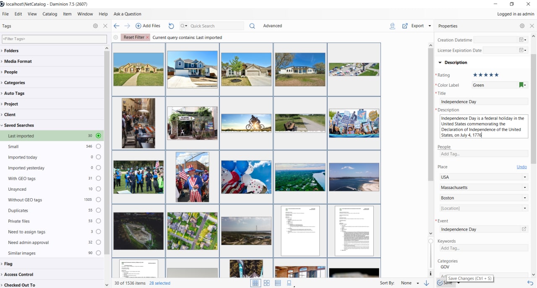The width and height of the screenshot is (537, 288).
Task: Click the thumbnail size slider handle
Action: [x=430, y=241]
